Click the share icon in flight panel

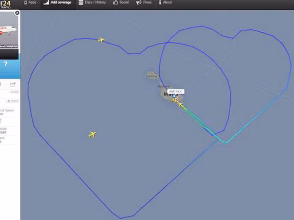point(13,85)
